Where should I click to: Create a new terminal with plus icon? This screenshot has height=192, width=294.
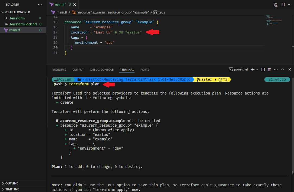[253, 69]
